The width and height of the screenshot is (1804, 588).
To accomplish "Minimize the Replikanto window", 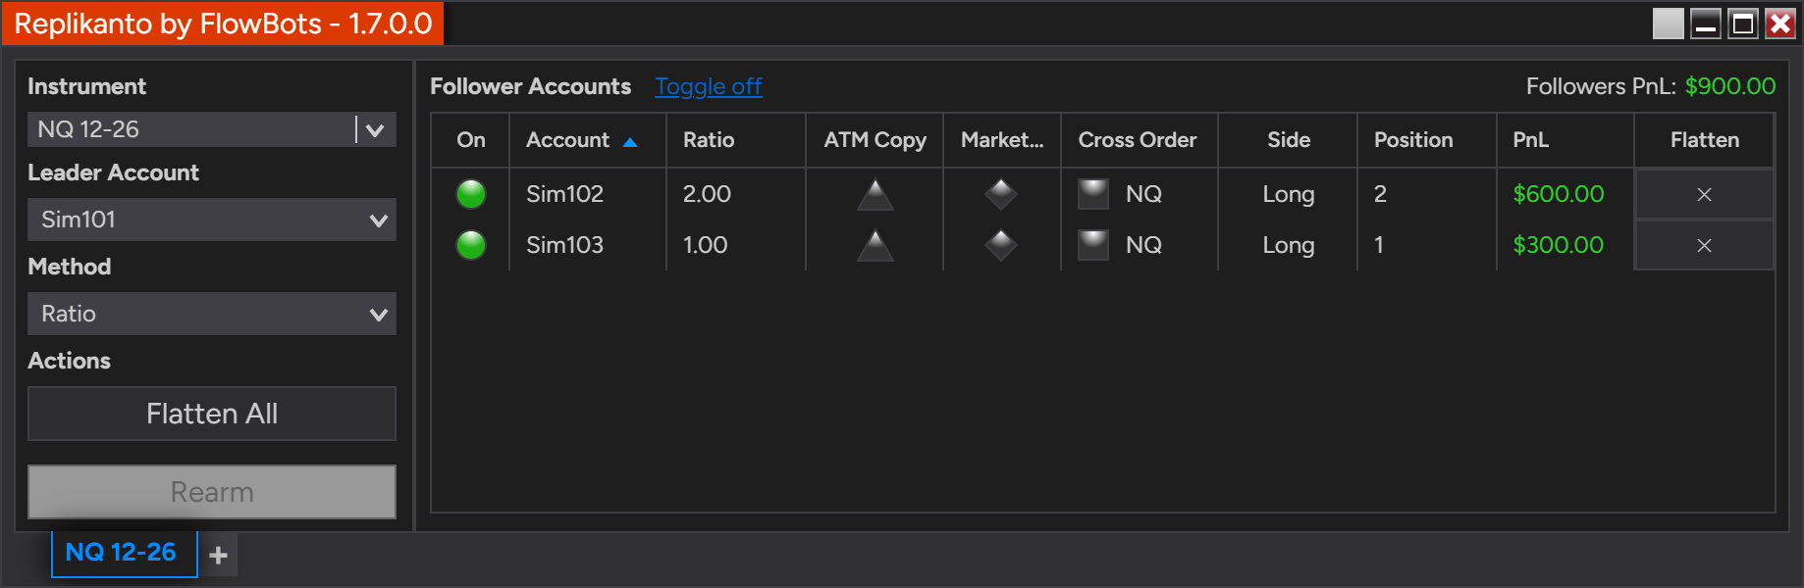I will coord(1706,24).
